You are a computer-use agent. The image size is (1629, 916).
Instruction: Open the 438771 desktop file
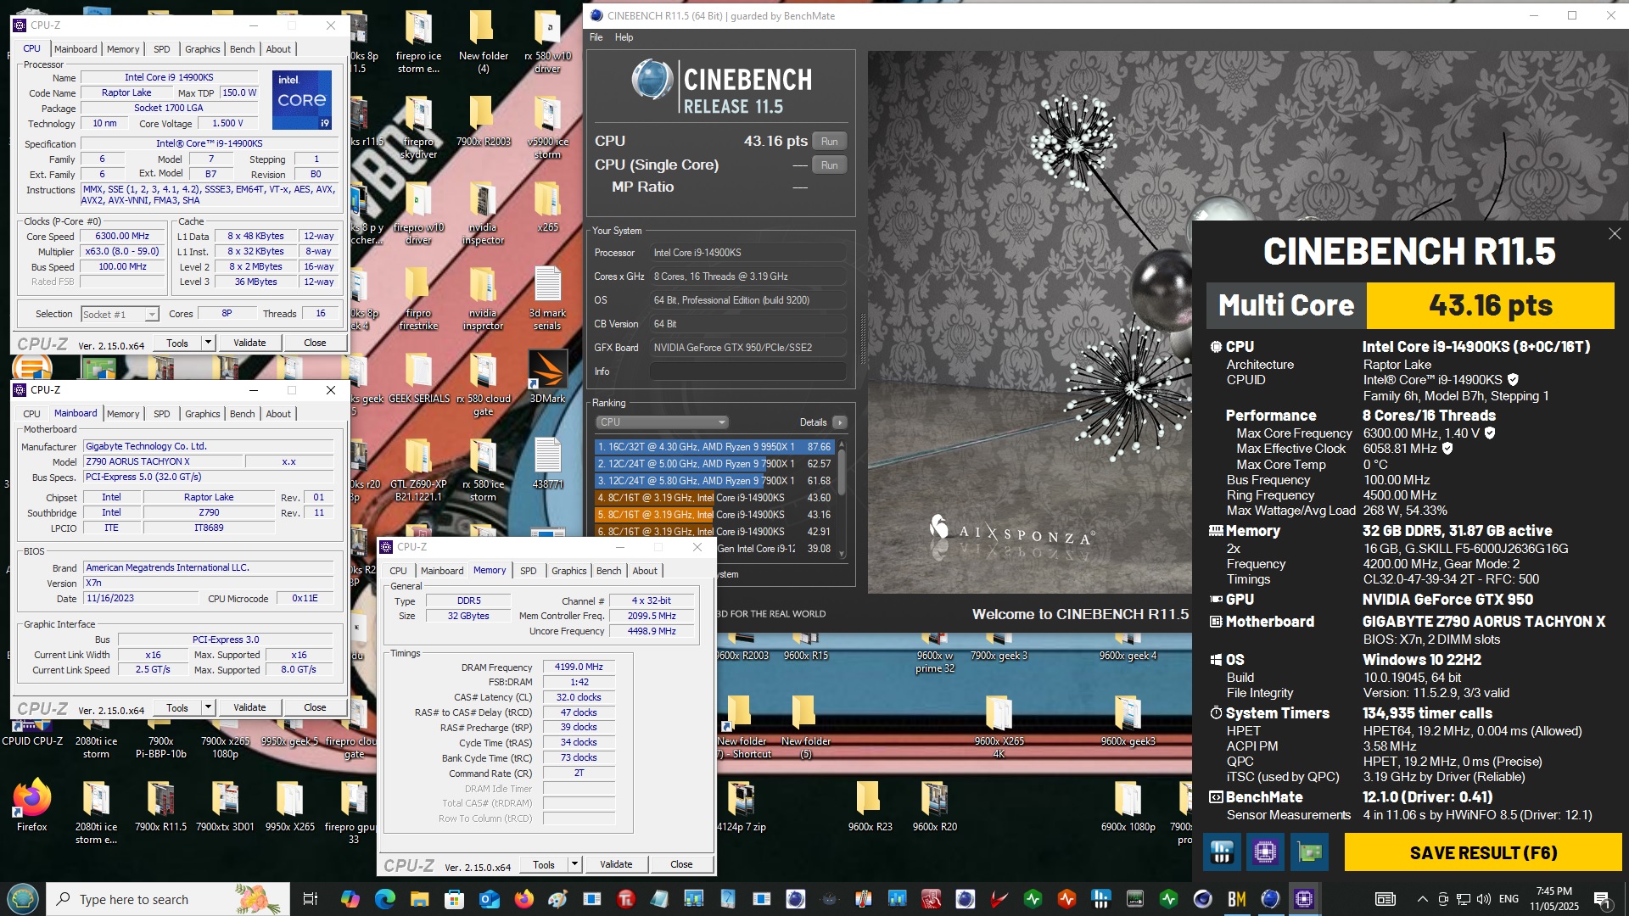(547, 463)
